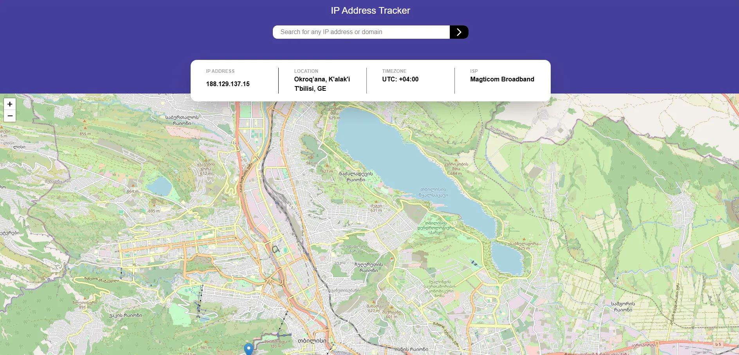Click the TIMEZONE heading label
This screenshot has width=739, height=355.
[x=394, y=71]
